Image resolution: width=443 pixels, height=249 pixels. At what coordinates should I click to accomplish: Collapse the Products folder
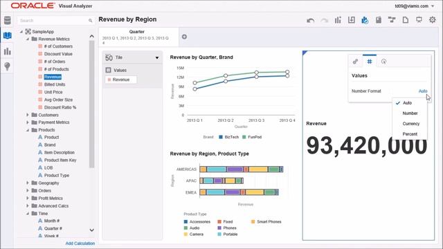point(28,130)
